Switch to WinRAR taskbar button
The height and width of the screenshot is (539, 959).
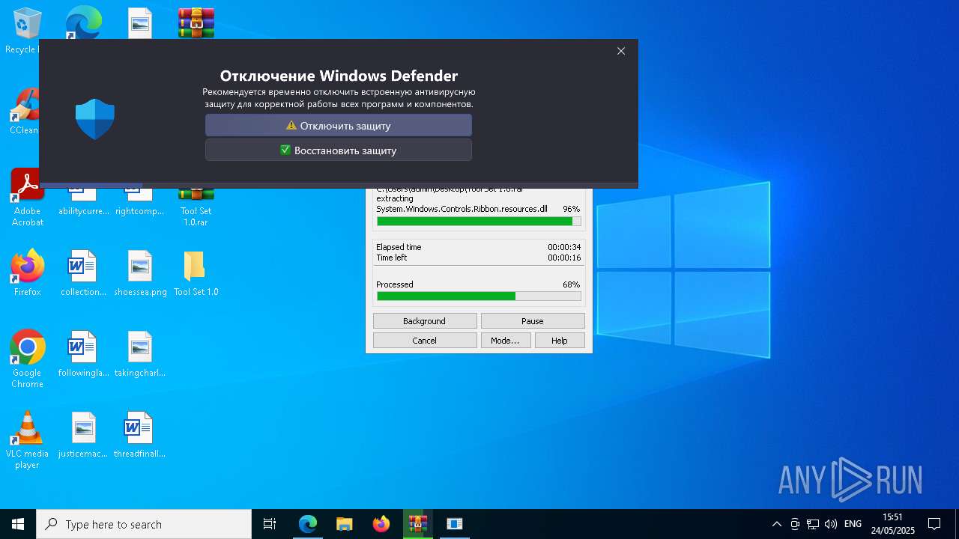[x=418, y=524]
